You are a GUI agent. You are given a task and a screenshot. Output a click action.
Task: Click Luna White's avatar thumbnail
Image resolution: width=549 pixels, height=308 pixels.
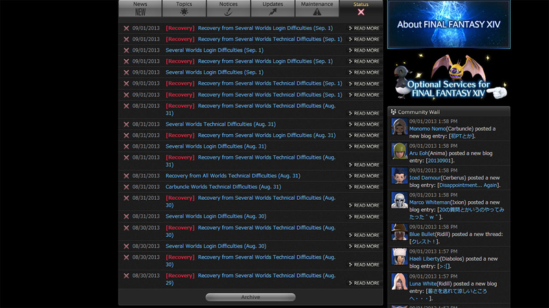tap(399, 281)
